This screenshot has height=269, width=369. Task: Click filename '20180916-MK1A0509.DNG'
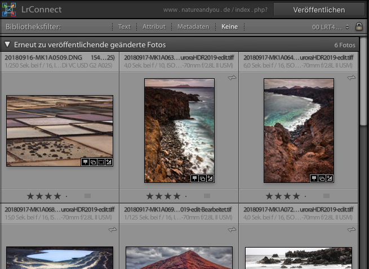(43, 57)
